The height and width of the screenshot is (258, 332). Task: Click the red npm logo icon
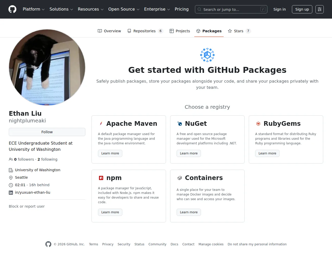point(101,178)
